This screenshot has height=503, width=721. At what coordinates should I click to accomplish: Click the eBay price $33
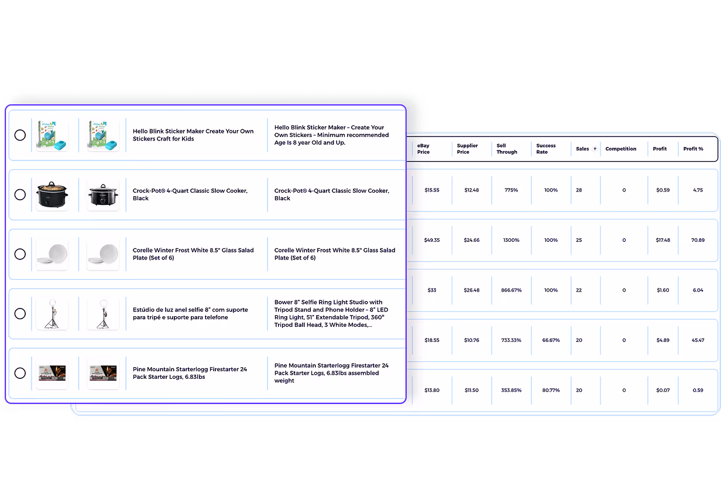pos(432,290)
